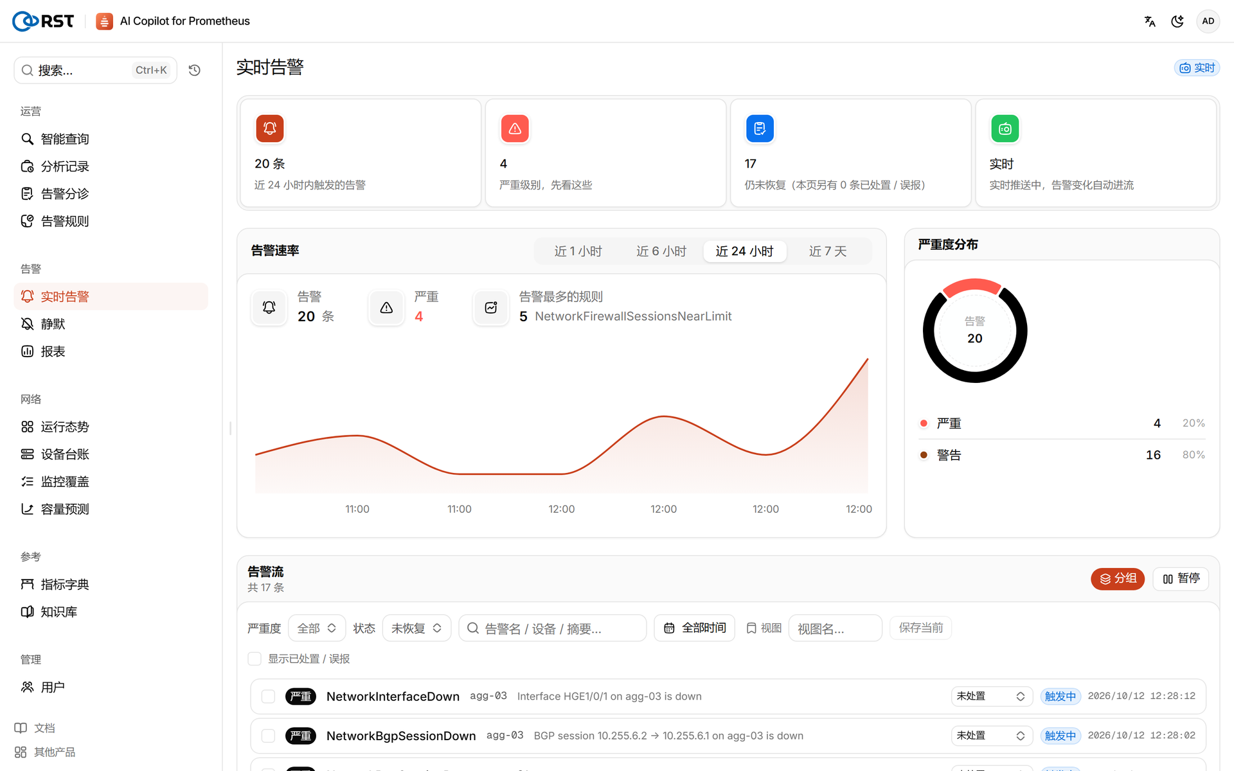Click the blue clipboard icon on the 17 card
This screenshot has height=771, width=1234.
[x=760, y=128]
